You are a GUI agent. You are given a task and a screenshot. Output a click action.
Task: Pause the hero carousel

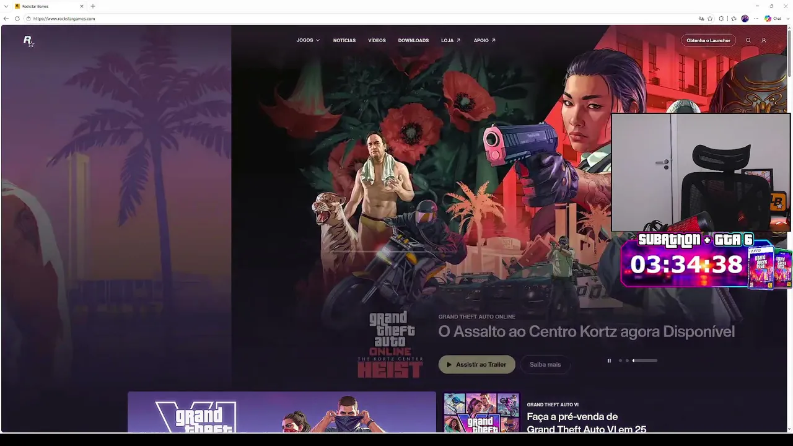pos(609,361)
